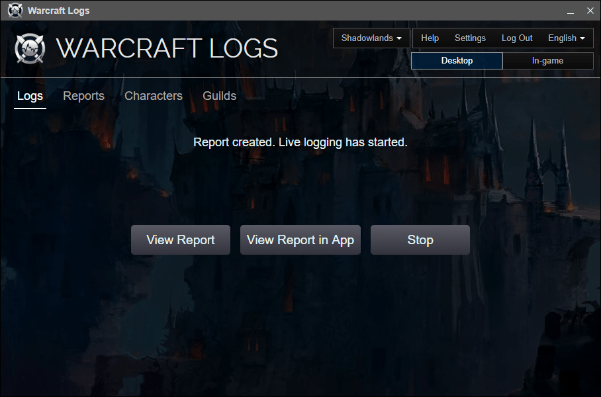Click the Warcraft Logs emblem beside the title
This screenshot has width=601, height=397.
pyautogui.click(x=30, y=49)
